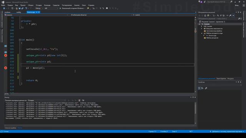Click the Refresh icon in Solution Explorer toolbar

coord(218,15)
